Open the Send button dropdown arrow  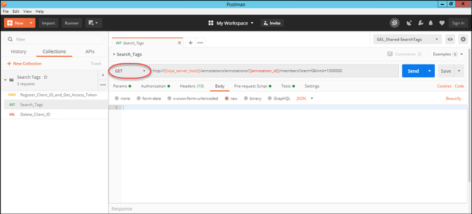(429, 71)
